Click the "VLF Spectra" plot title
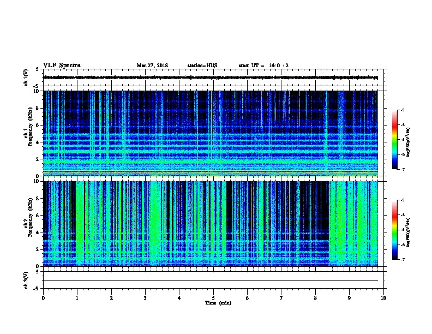Viewport: 432px width, 334px height. (x=62, y=65)
